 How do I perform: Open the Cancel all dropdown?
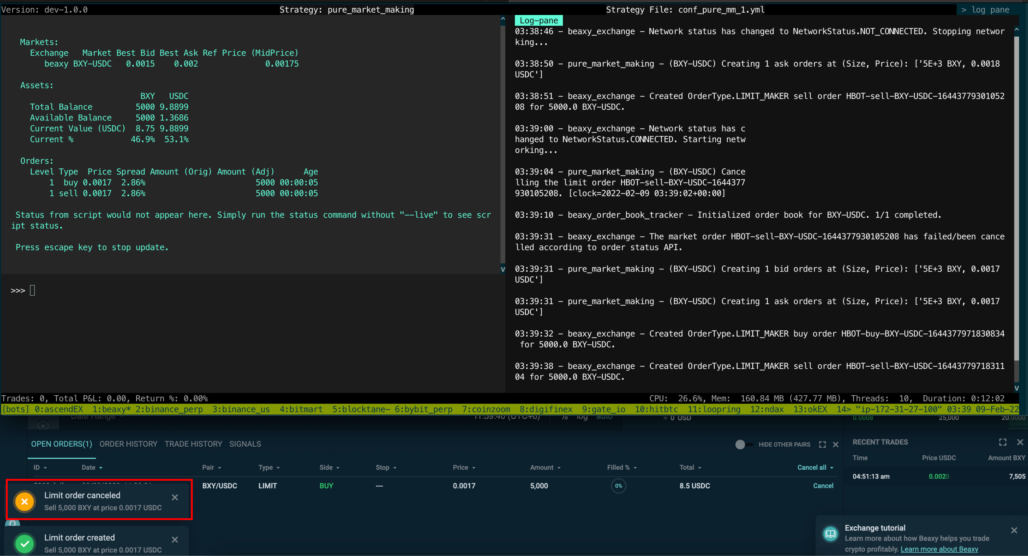coord(815,467)
